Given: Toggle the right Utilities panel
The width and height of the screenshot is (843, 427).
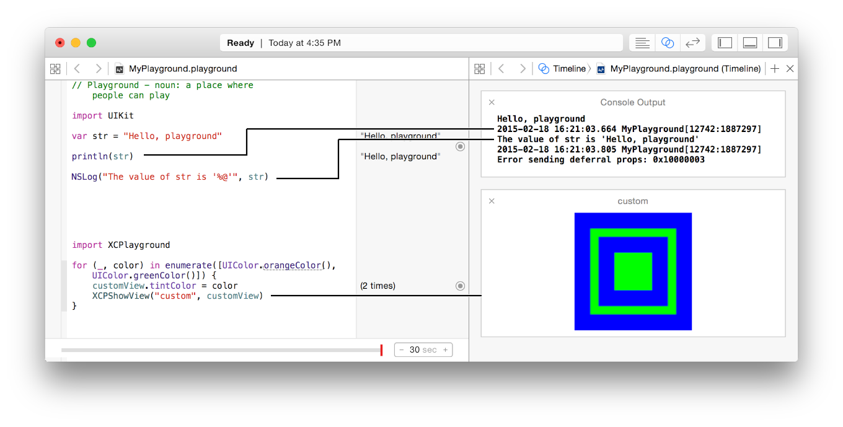Looking at the screenshot, I should coord(775,43).
